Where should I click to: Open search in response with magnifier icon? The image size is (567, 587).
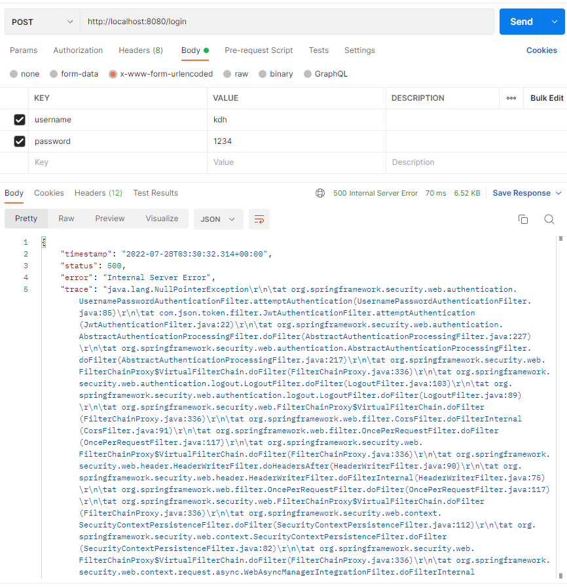549,219
